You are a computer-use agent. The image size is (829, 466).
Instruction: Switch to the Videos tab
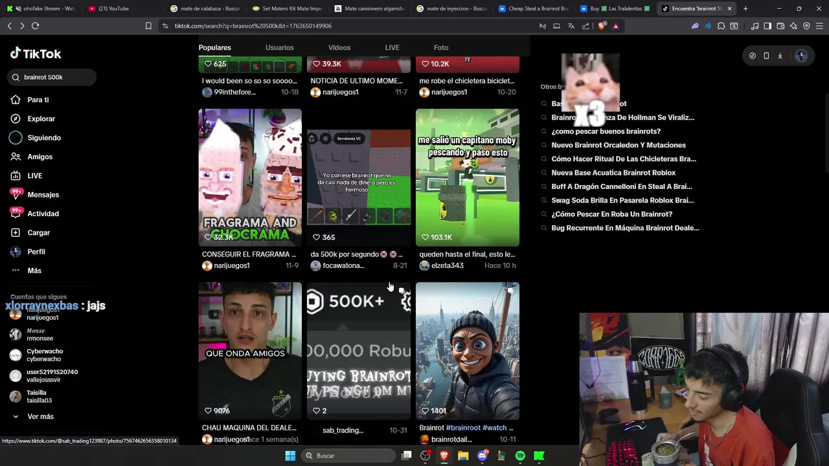click(x=339, y=47)
